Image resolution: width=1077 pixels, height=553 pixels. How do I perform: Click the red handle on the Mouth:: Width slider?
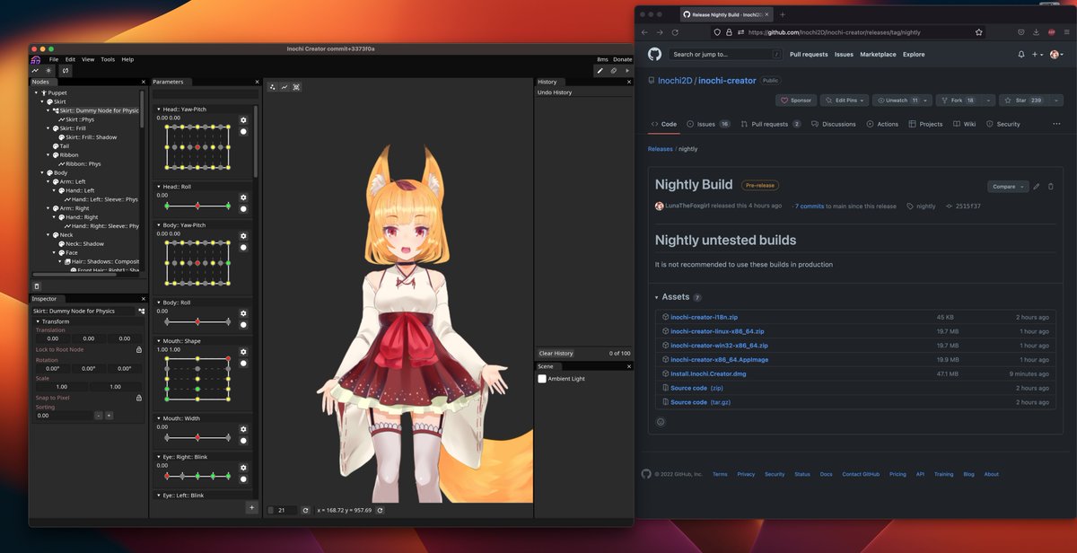tap(197, 436)
